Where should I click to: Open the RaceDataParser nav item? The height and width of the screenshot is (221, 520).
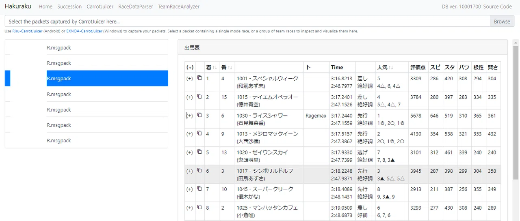[x=136, y=6]
